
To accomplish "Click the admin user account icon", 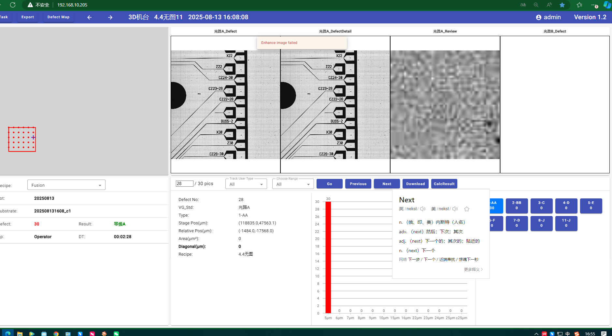I will (538, 17).
